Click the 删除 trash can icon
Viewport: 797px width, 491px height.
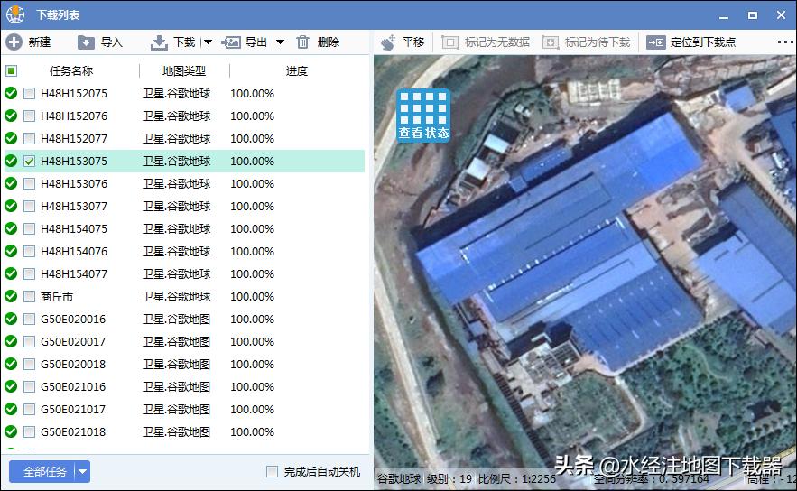point(302,42)
